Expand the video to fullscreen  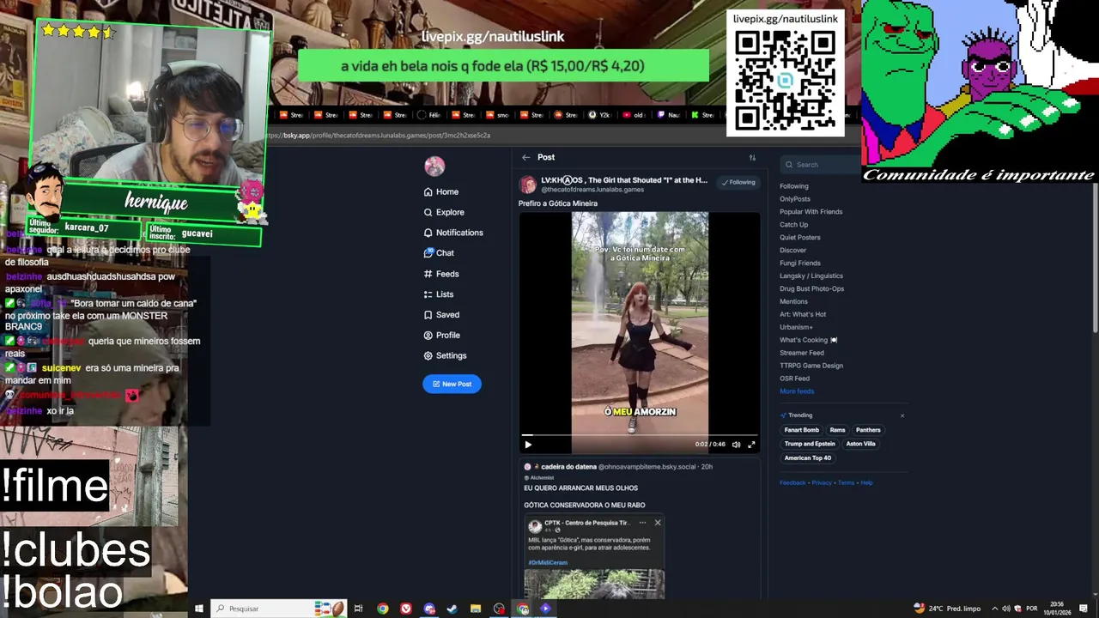[751, 445]
